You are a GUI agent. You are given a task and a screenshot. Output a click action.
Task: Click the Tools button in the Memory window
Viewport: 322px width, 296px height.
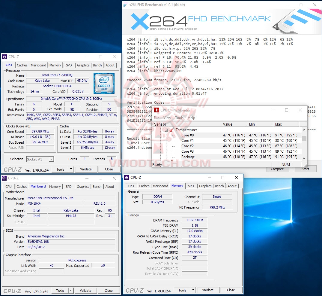click(182, 290)
